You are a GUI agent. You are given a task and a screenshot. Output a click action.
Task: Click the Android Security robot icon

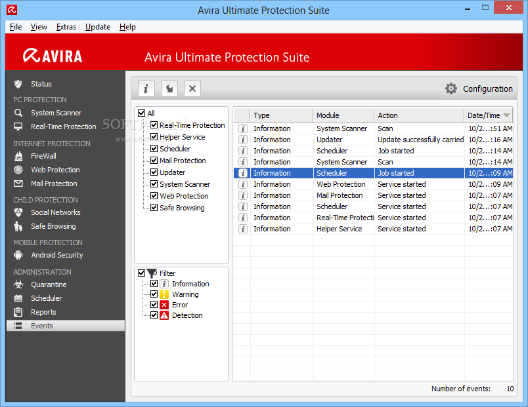[x=18, y=256]
